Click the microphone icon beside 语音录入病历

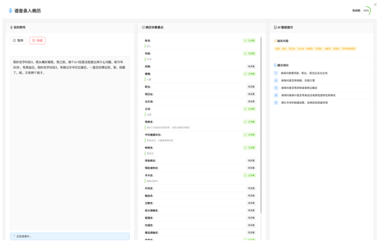(x=10, y=10)
